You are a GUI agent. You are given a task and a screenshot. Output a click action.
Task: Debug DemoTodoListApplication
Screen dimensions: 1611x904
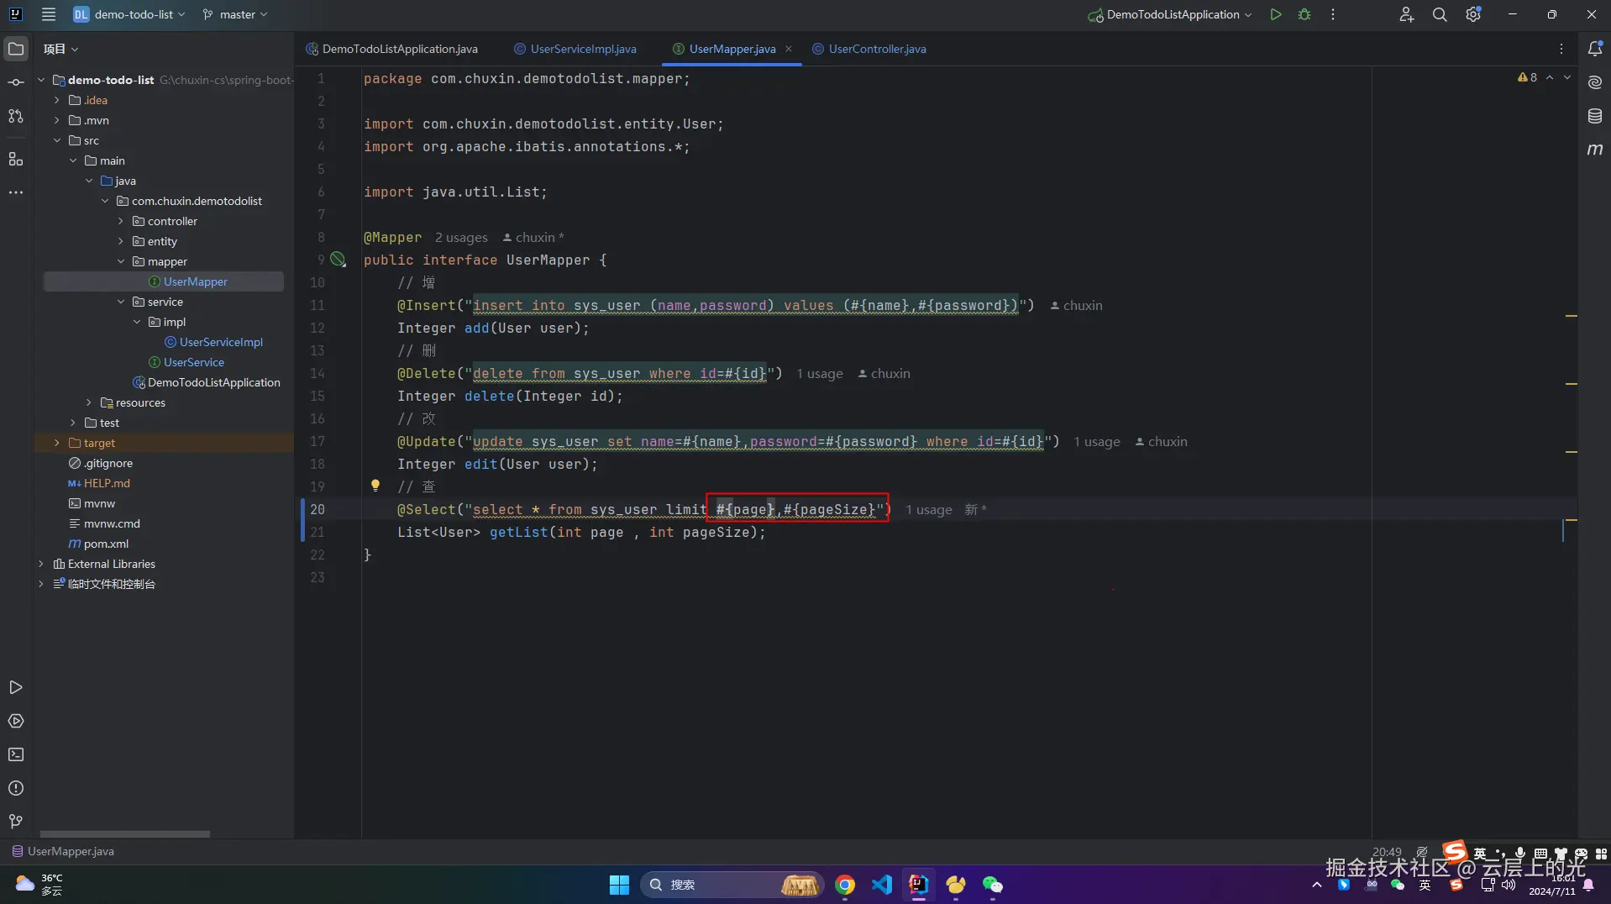(x=1304, y=14)
